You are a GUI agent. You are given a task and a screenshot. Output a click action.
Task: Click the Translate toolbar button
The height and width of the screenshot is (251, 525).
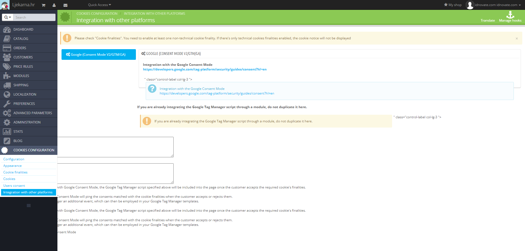tap(488, 20)
